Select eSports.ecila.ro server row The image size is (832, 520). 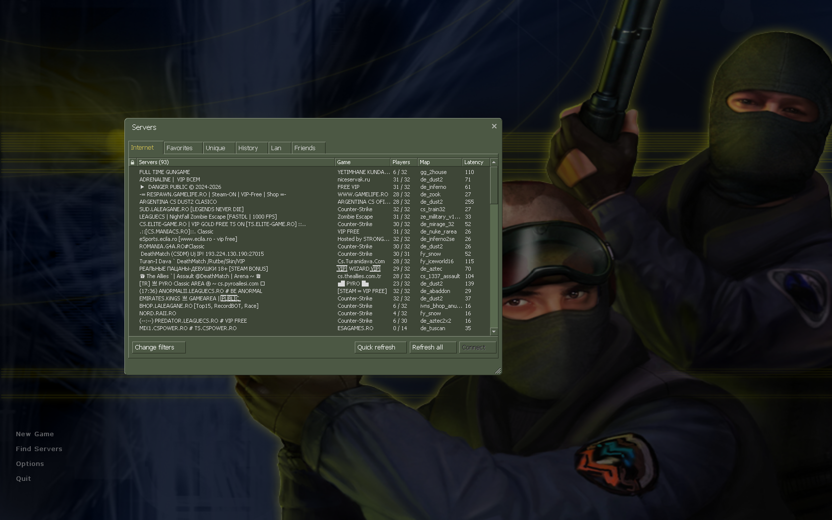[309, 239]
